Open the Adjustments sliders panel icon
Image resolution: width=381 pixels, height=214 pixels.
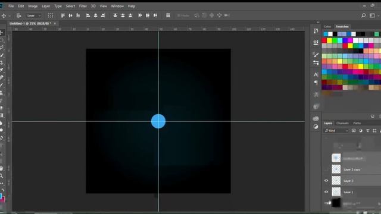click(x=316, y=63)
